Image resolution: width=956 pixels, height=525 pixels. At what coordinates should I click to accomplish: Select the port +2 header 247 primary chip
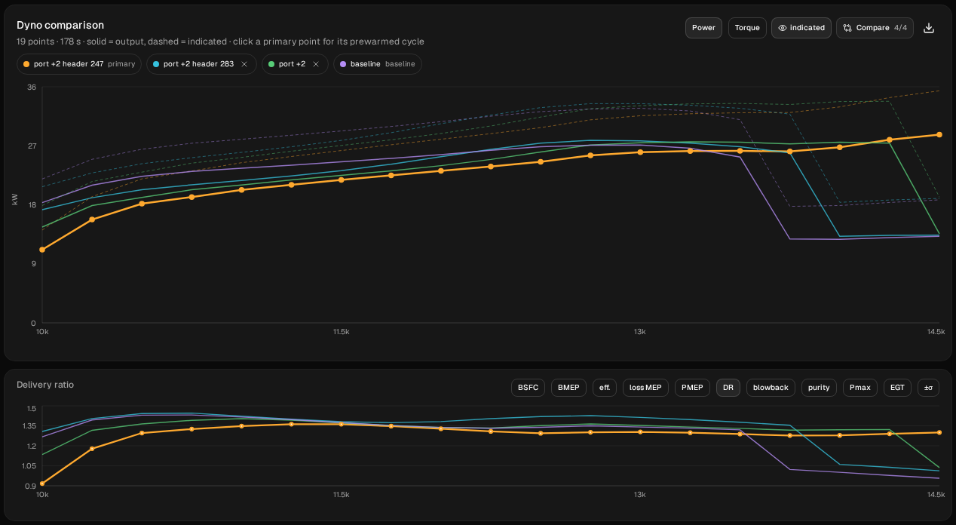click(x=78, y=64)
